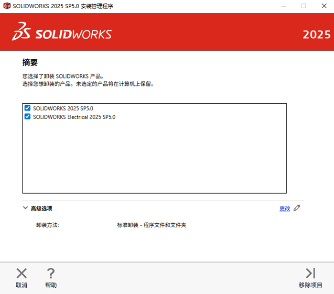Viewport: 334px width, 294px height.
Task: Click the 卸装方法 label
Action: click(47, 225)
